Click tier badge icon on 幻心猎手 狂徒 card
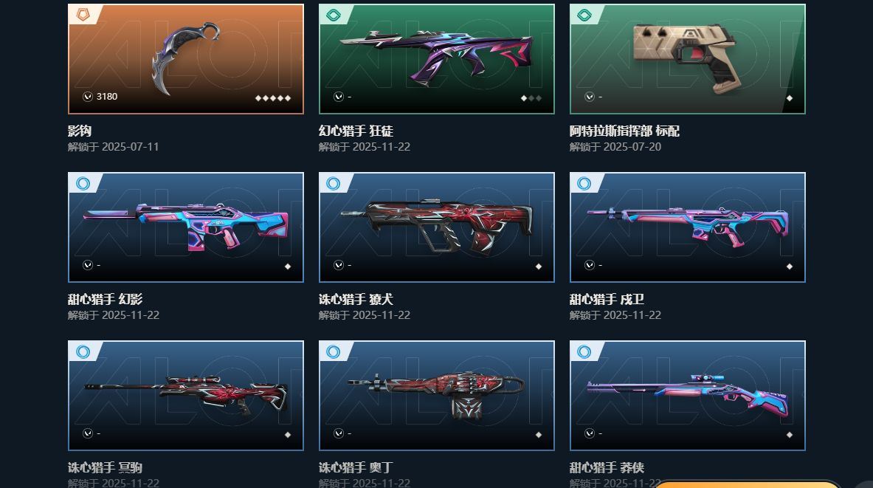This screenshot has height=488, width=873. [x=334, y=15]
